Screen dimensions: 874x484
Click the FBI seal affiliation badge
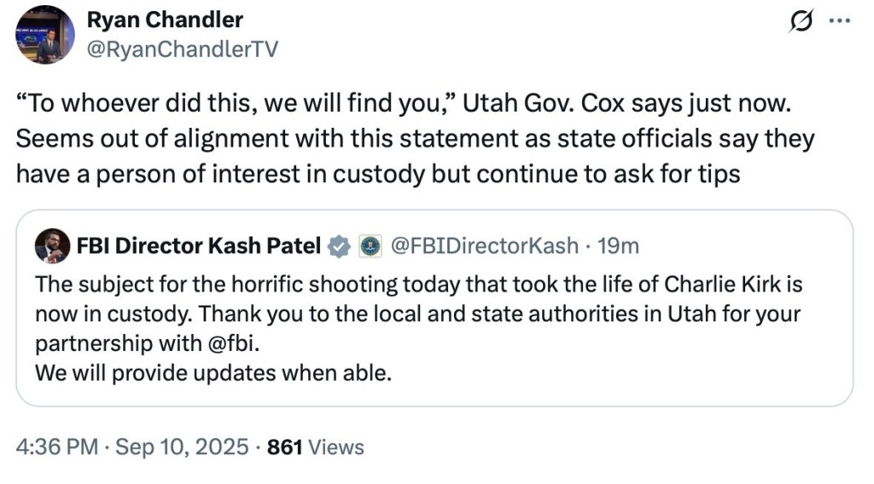point(370,246)
